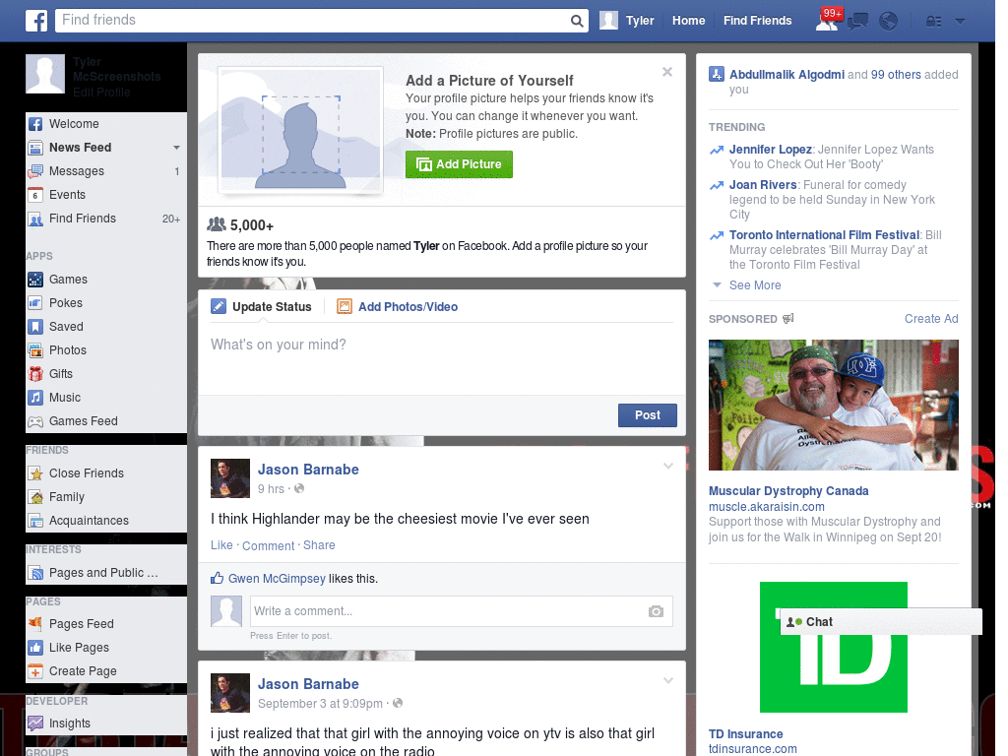1008x756 pixels.
Task: Click the search magnifier icon
Action: 577,21
